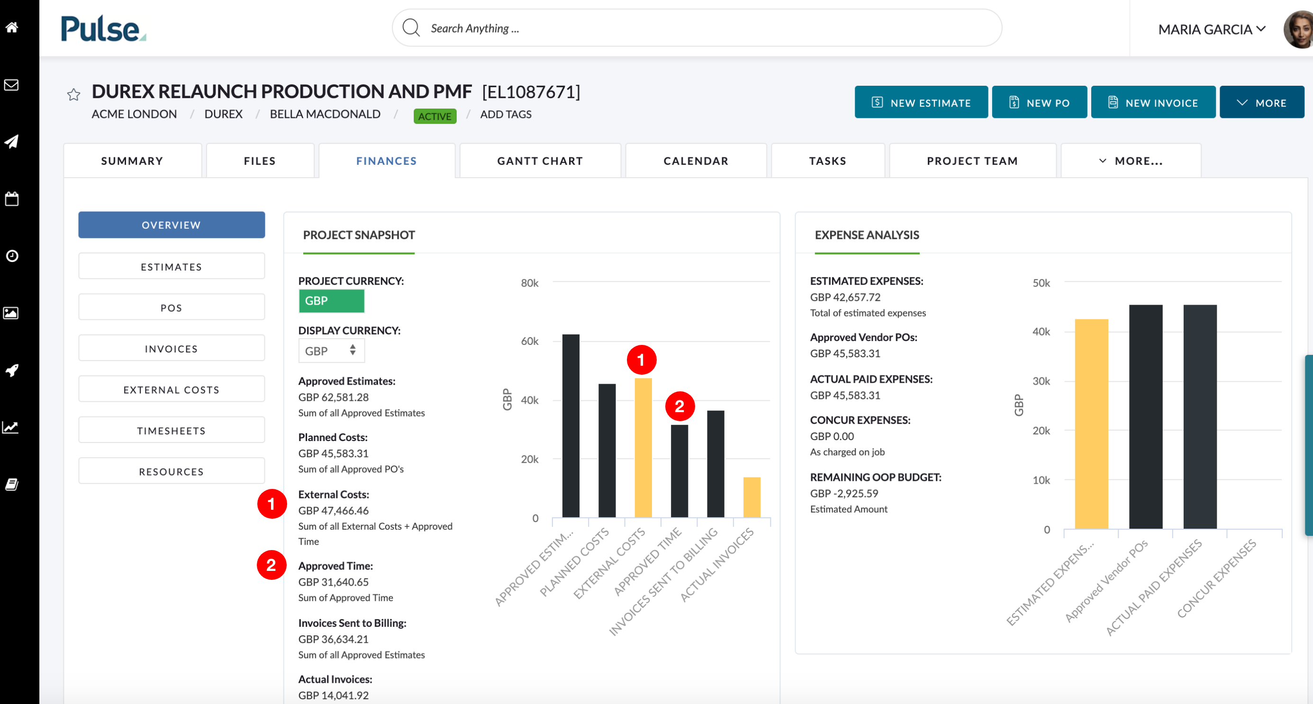
Task: Click the New PO button
Action: [1039, 102]
